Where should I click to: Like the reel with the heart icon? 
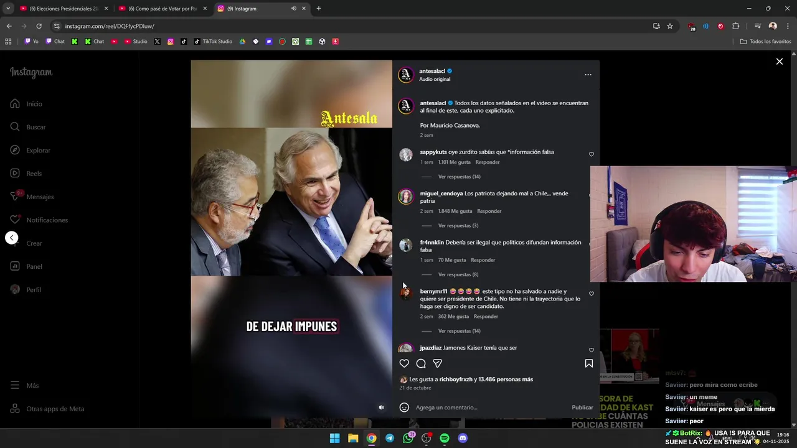(x=404, y=363)
